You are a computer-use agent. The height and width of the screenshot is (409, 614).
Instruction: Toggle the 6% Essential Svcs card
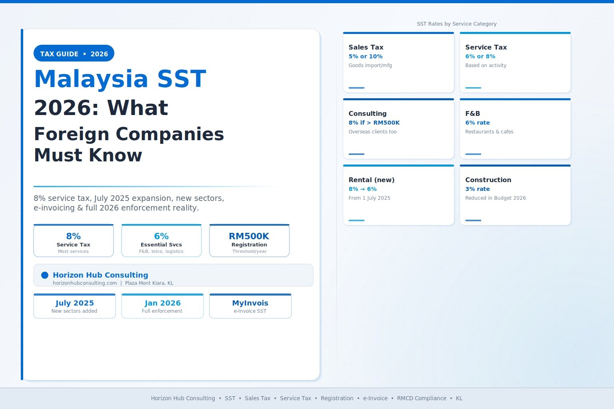161,240
